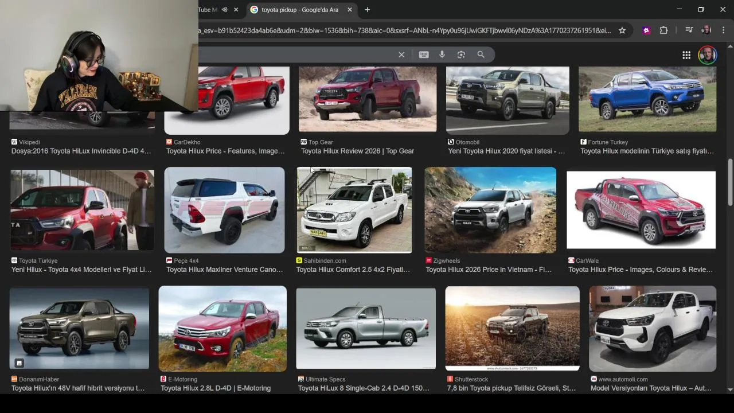The height and width of the screenshot is (413, 734).
Task: Click the Shutterstock source label
Action: [471, 379]
